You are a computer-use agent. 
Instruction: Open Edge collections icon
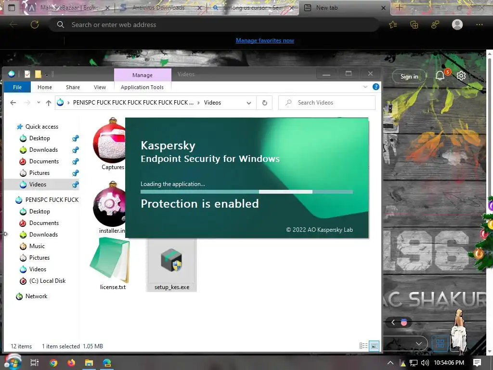click(x=414, y=25)
